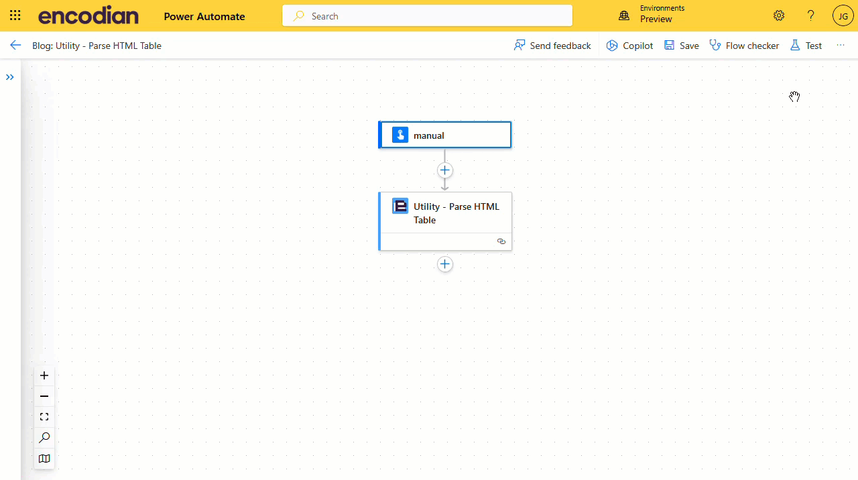Click the Test button

point(806,46)
